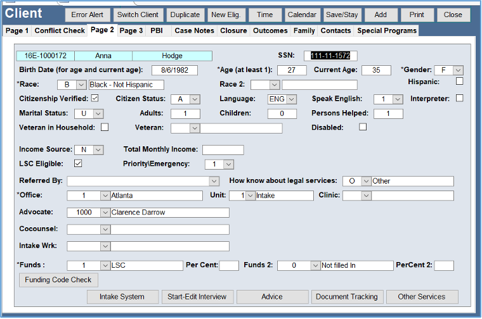Click the Funding Code Check button
This screenshot has height=319, width=482.
click(x=58, y=280)
